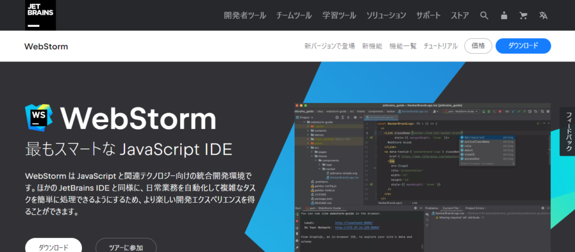Click the Git rollback undo icon

click(x=535, y=111)
